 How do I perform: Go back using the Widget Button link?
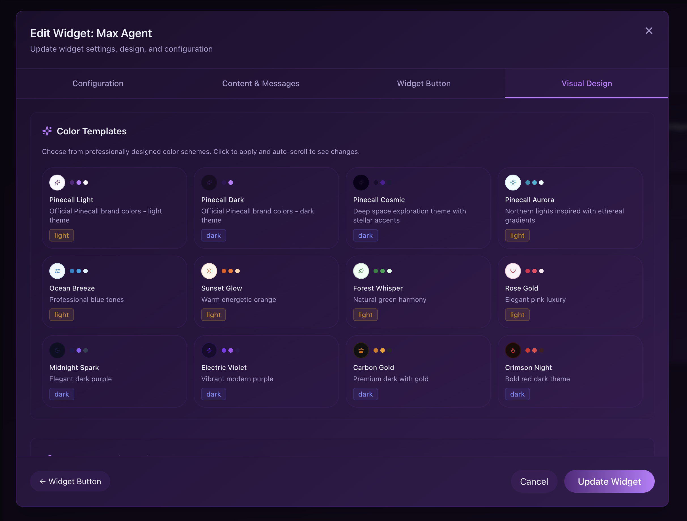tap(70, 481)
